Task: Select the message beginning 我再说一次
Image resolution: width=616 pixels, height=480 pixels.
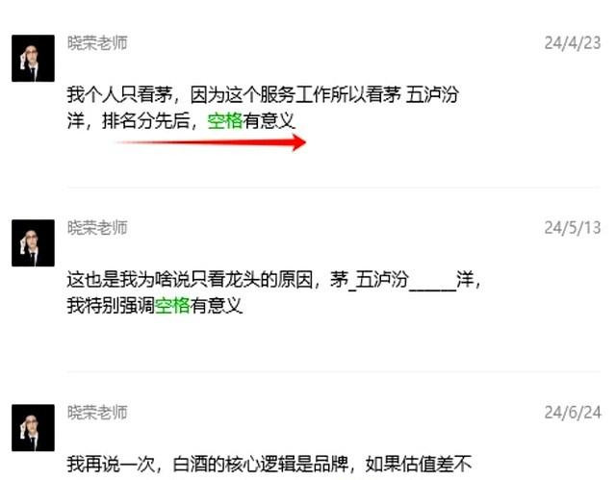Action: (269, 465)
